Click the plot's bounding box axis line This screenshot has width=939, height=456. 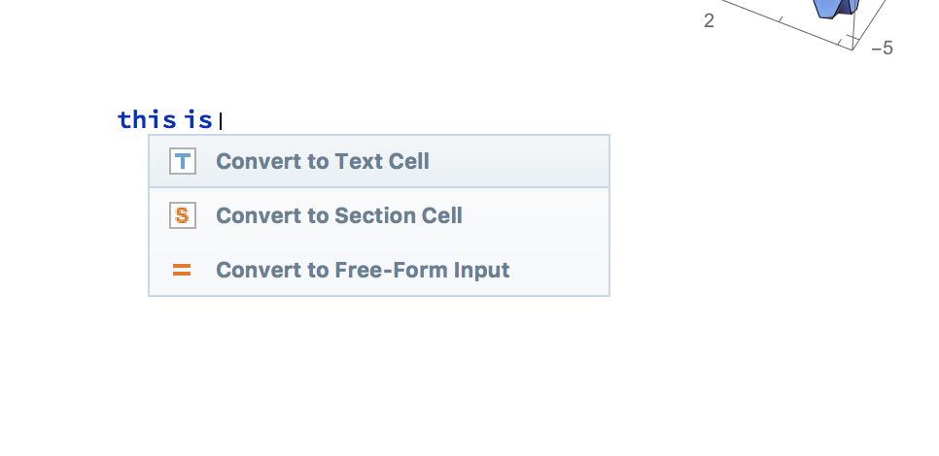(784, 23)
